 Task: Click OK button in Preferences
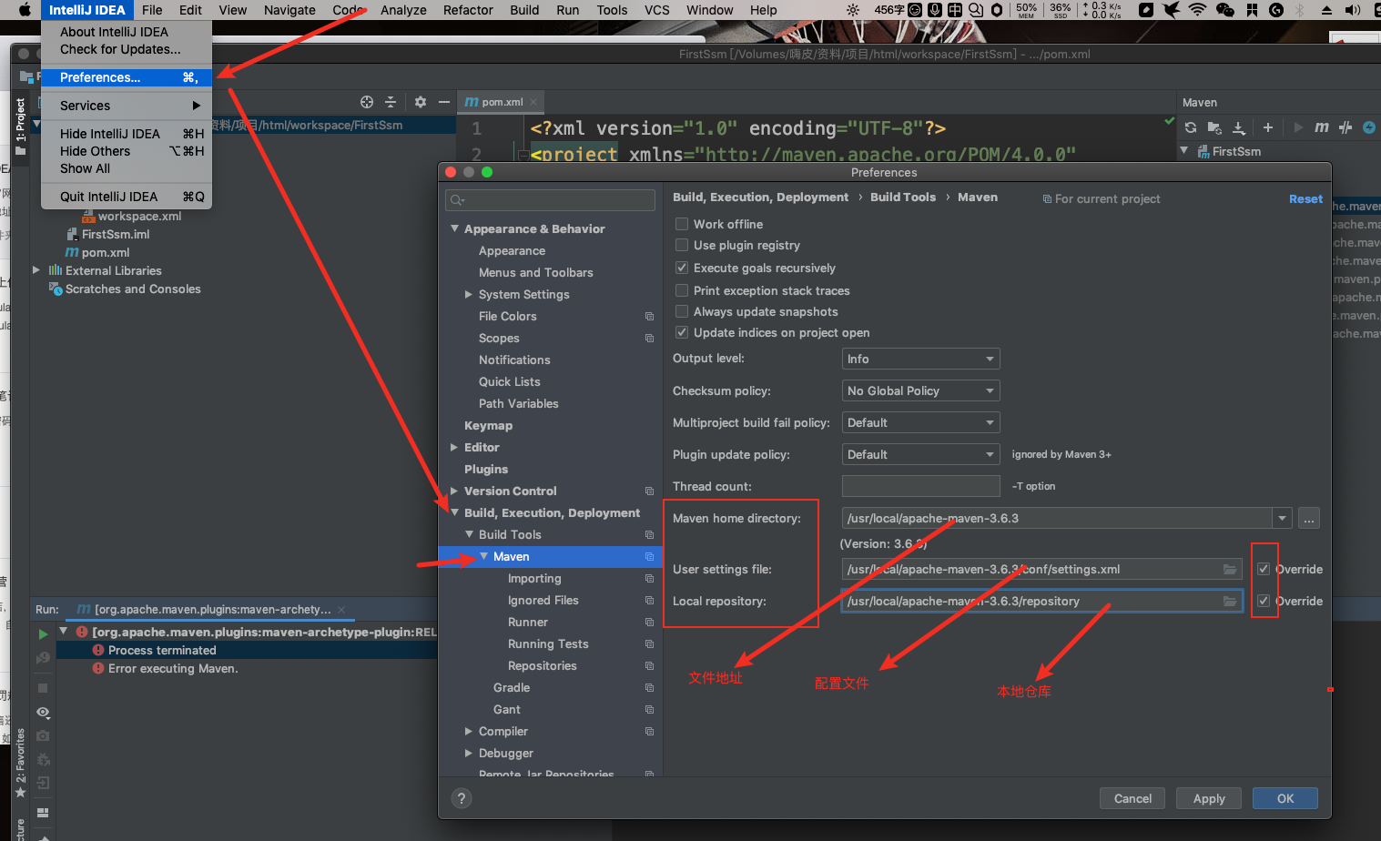point(1285,798)
